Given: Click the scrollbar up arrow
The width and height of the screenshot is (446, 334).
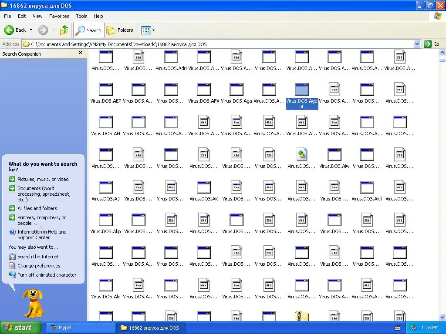Looking at the screenshot, I should click(x=442, y=52).
